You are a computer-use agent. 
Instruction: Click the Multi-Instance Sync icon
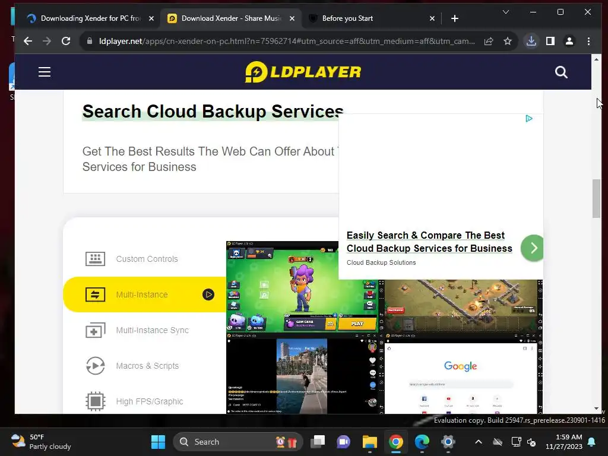point(96,330)
